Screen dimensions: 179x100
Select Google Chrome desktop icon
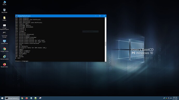(4, 50)
